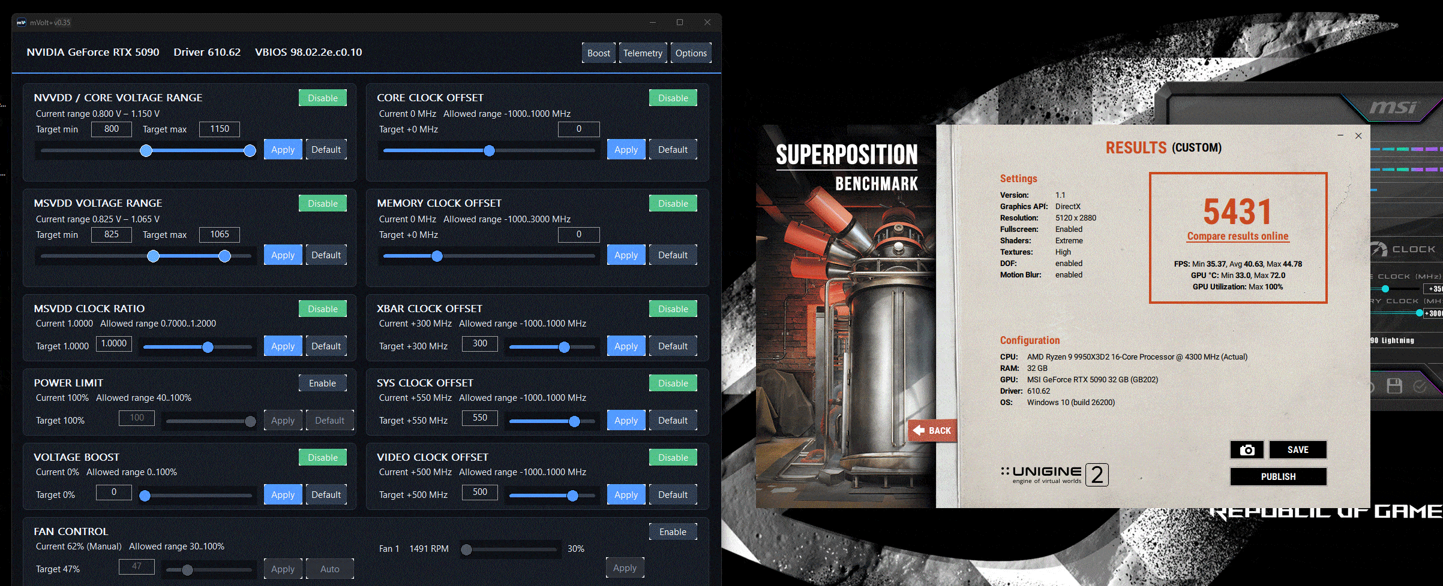Disable Voltage Boost
Screen dimensions: 1443x586
point(323,458)
